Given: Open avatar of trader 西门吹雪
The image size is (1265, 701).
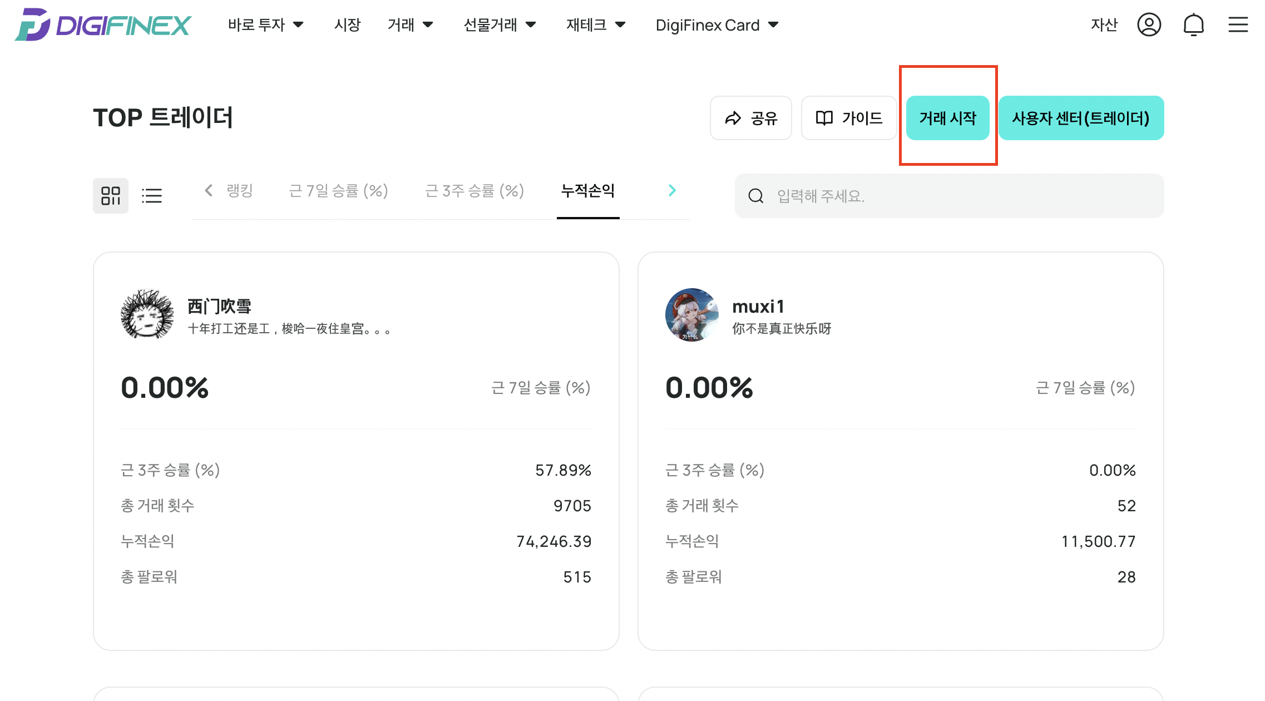Looking at the screenshot, I should click(147, 314).
